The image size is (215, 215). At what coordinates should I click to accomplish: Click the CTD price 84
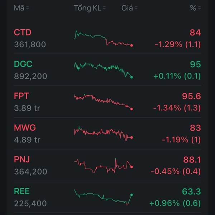pos(195,33)
